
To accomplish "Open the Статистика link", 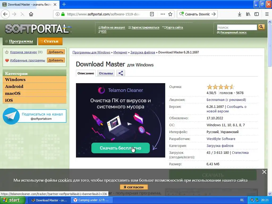I will 240,153.
